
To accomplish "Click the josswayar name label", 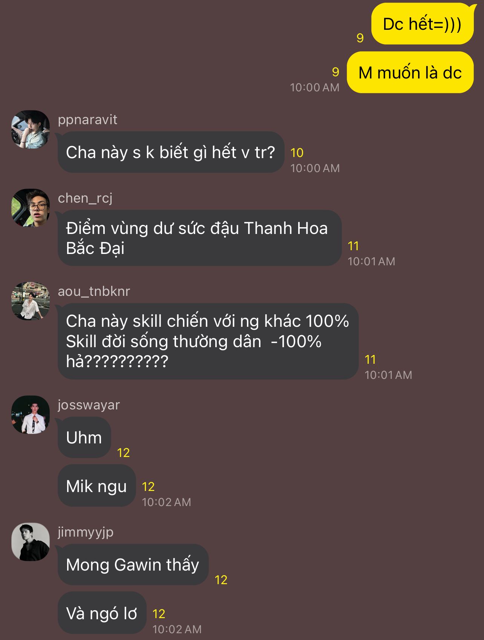I will (89, 405).
